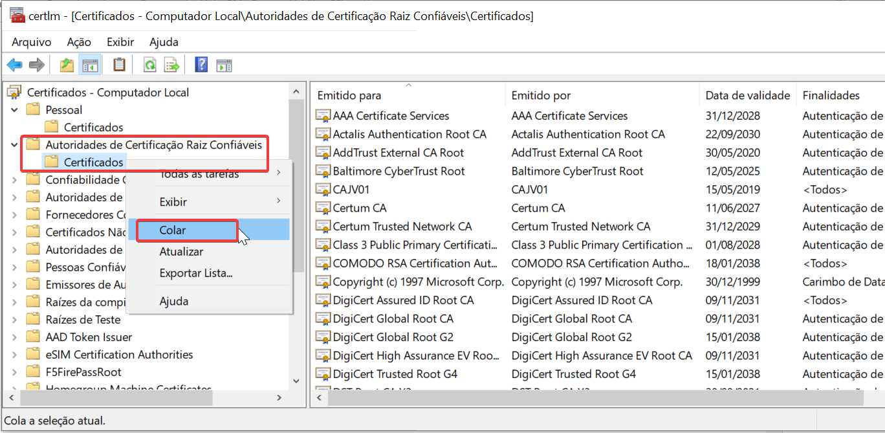
Task: Collapse the Pessoal tree node
Action: point(14,110)
